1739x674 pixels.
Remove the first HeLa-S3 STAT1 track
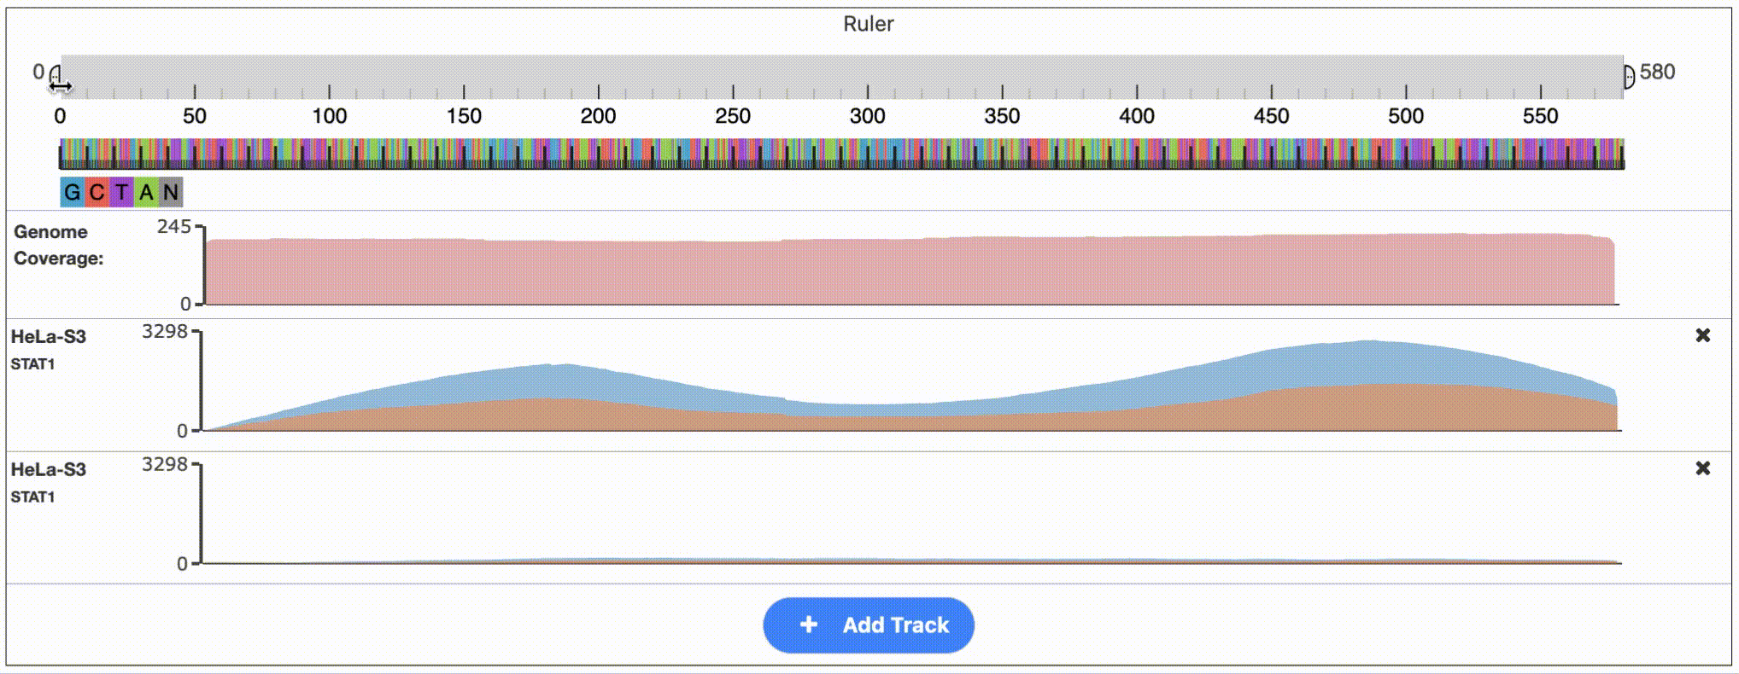(1702, 335)
